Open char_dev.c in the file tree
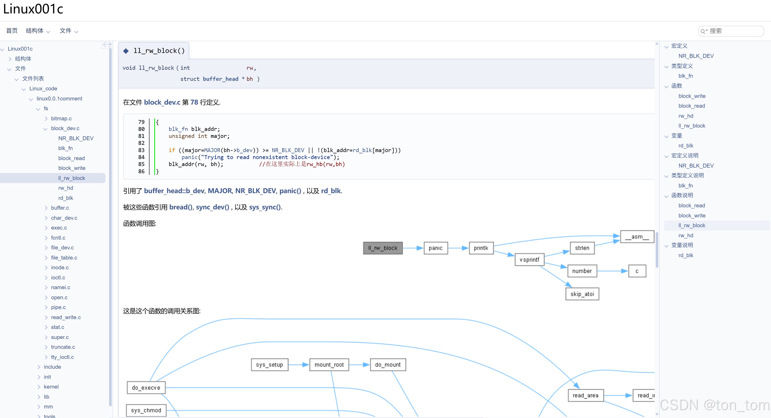771x418 pixels. [x=64, y=218]
